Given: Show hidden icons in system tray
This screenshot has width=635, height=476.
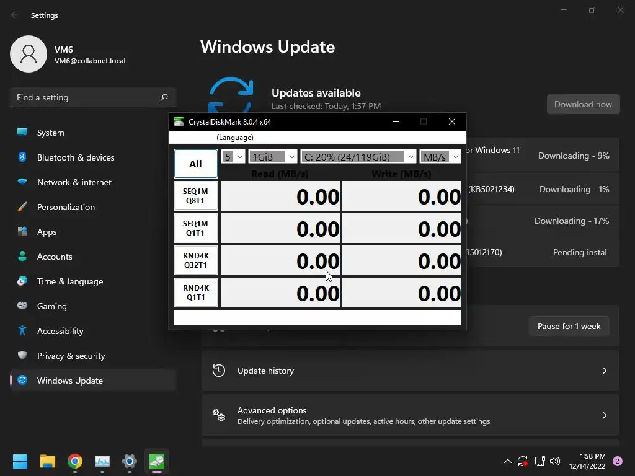Looking at the screenshot, I should coord(507,461).
